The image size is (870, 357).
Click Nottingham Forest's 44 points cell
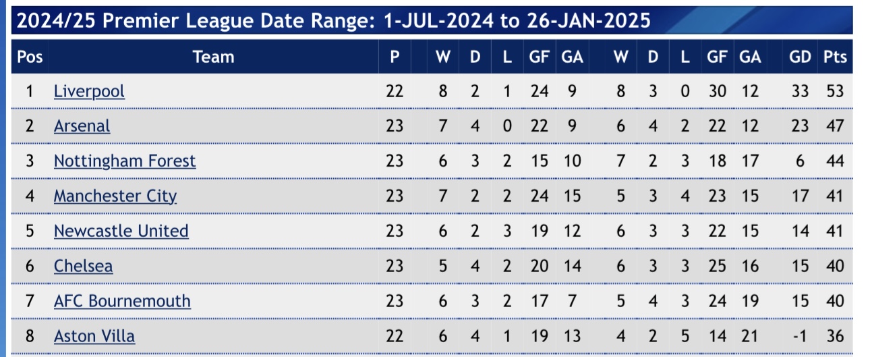(835, 161)
